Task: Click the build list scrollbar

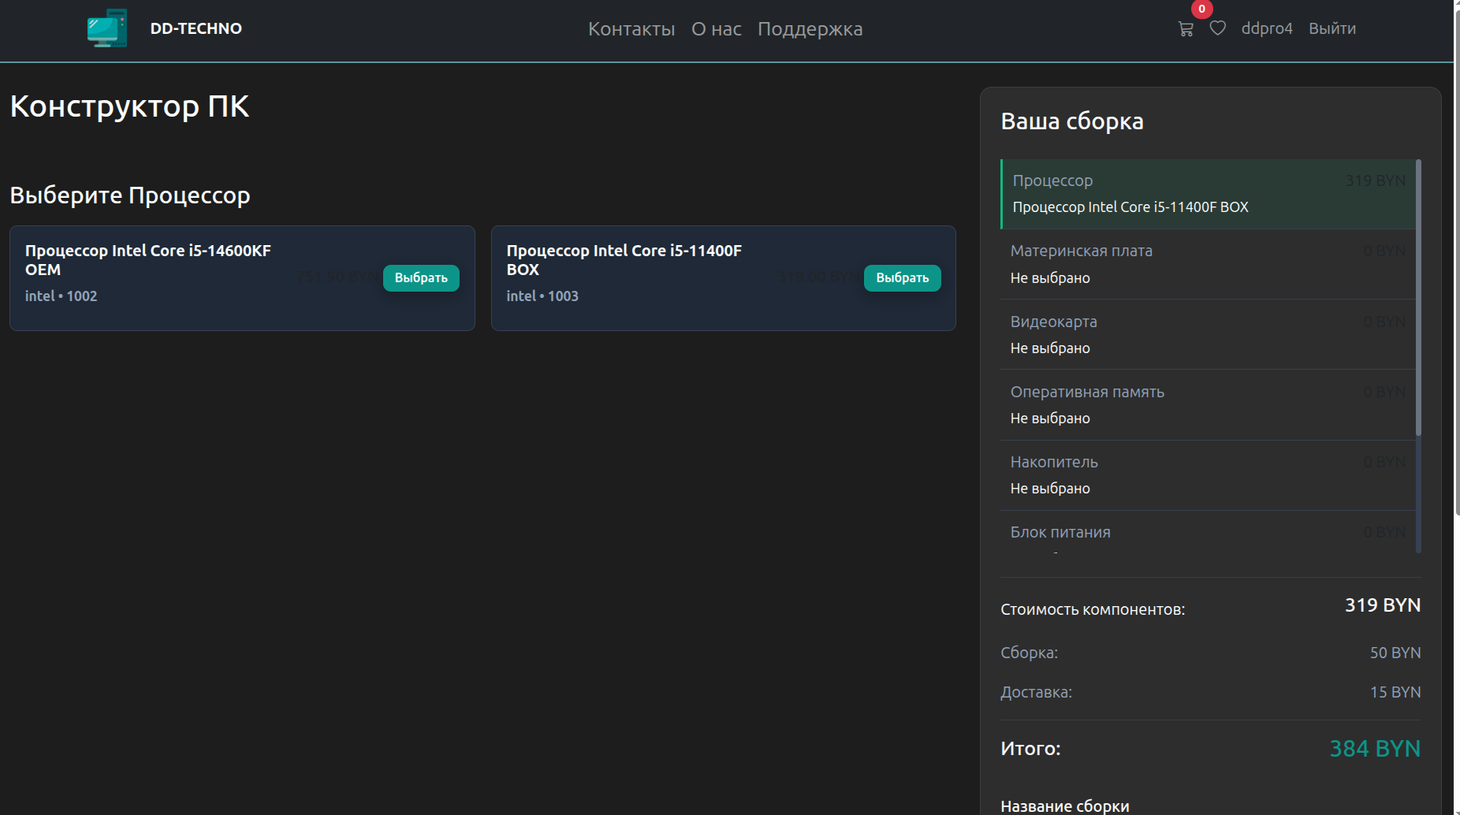Action: (1419, 297)
